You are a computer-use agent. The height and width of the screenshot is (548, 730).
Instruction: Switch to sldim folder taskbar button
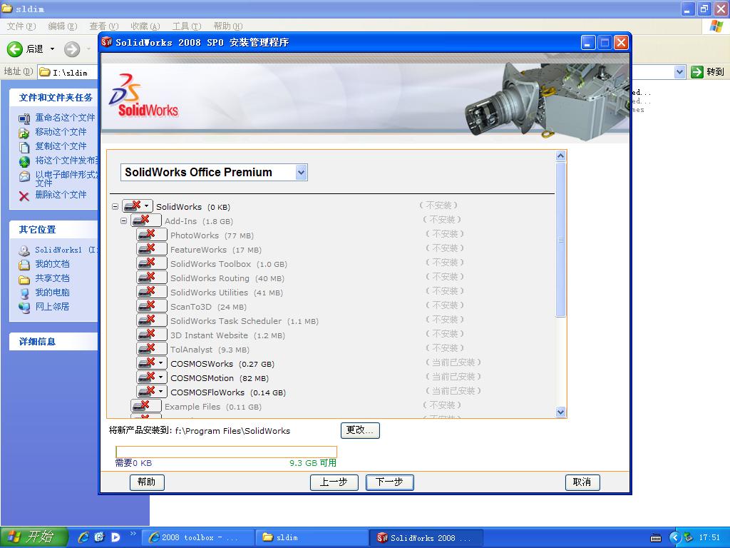click(x=312, y=537)
